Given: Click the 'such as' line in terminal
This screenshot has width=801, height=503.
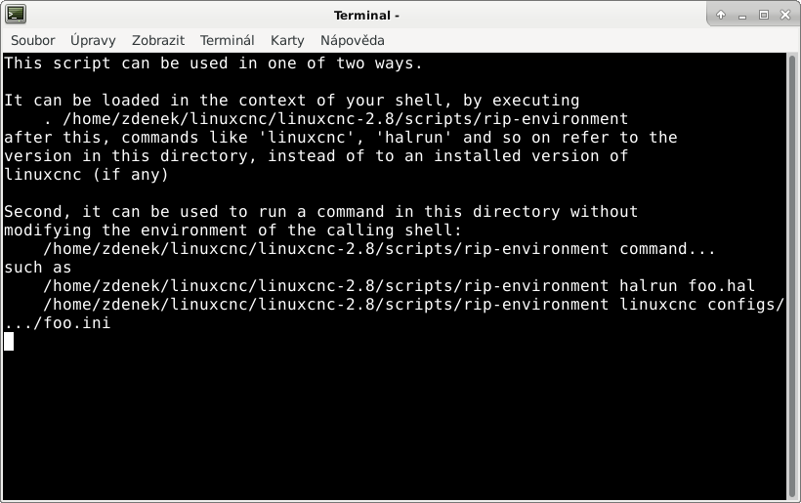Looking at the screenshot, I should pos(38,267).
